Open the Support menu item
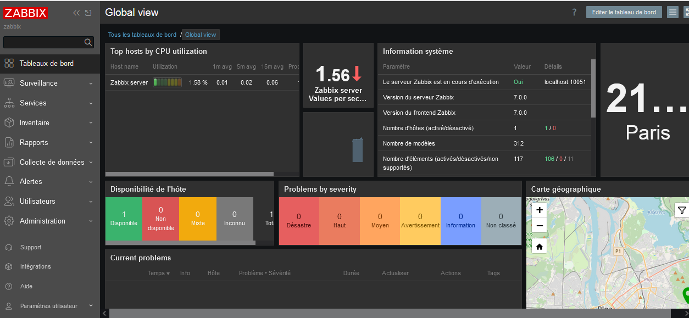Image resolution: width=689 pixels, height=318 pixels. point(31,248)
